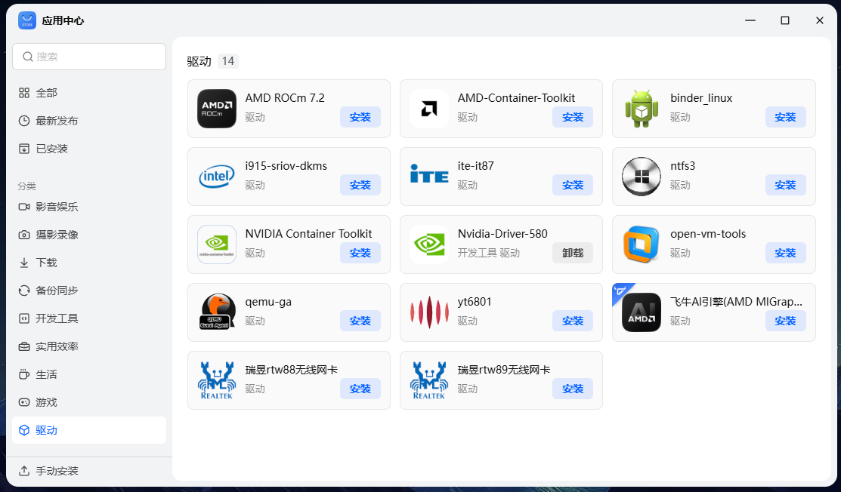Click the NVIDIA Container Toolkit icon
Viewport: 841px width, 492px height.
(x=217, y=244)
